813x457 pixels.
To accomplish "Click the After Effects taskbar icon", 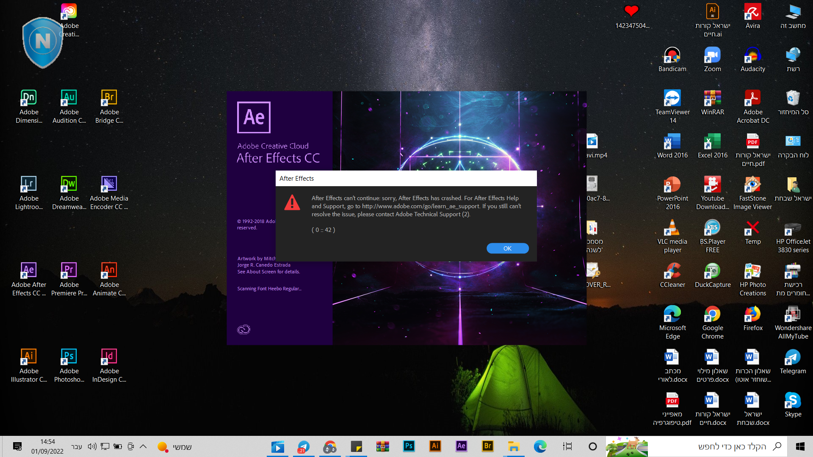I will coord(461,446).
